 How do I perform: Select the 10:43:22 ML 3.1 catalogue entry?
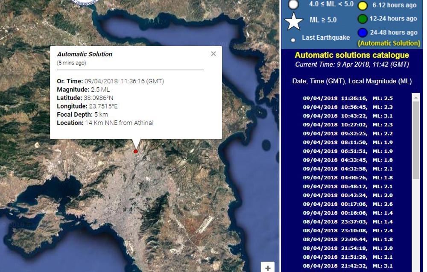348,116
